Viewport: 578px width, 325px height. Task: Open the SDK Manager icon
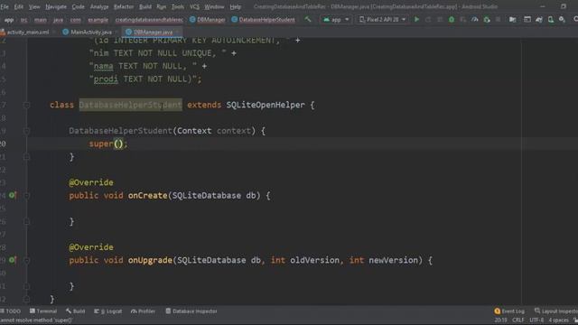tap(562, 20)
